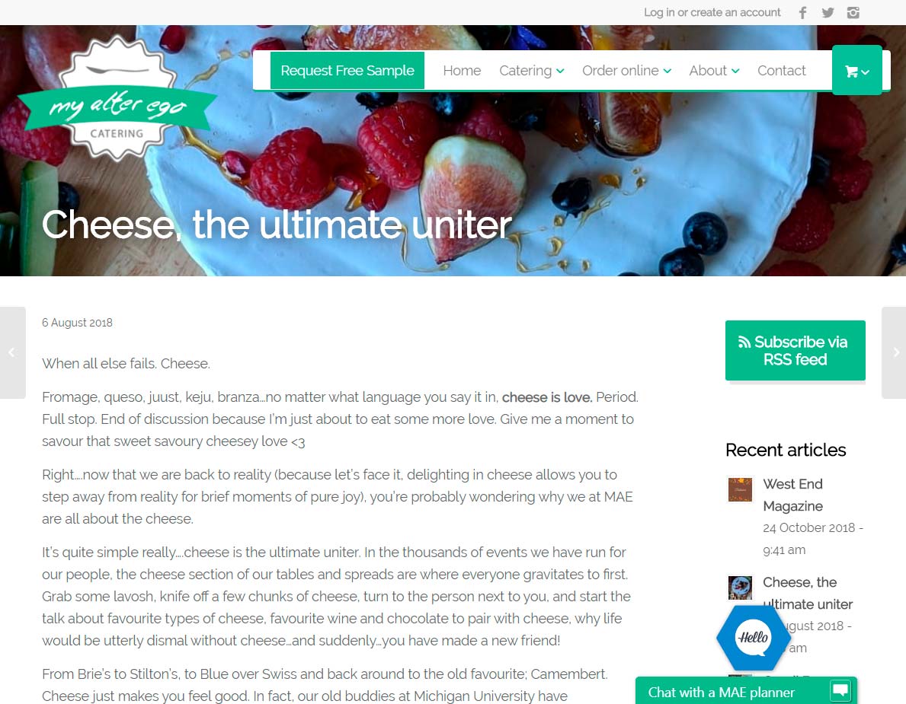Expand the Catering dropdown menu
The height and width of the screenshot is (704, 906).
(532, 70)
